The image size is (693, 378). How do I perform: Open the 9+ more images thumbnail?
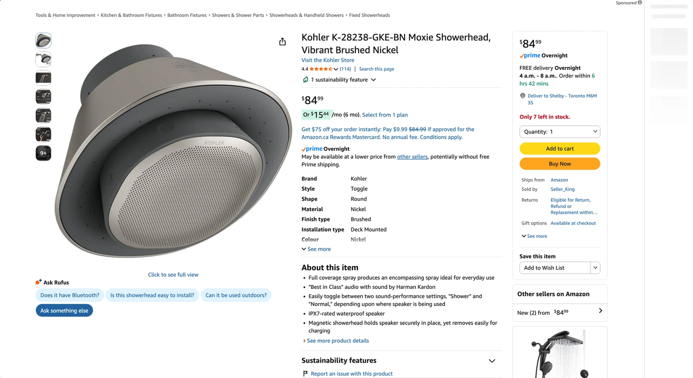43,153
